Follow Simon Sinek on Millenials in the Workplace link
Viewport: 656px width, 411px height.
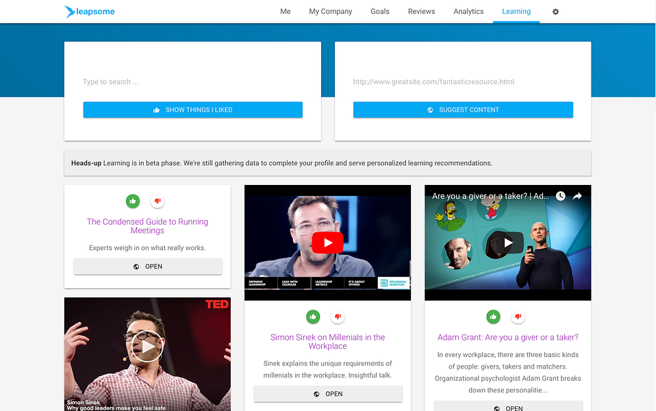[x=327, y=342]
